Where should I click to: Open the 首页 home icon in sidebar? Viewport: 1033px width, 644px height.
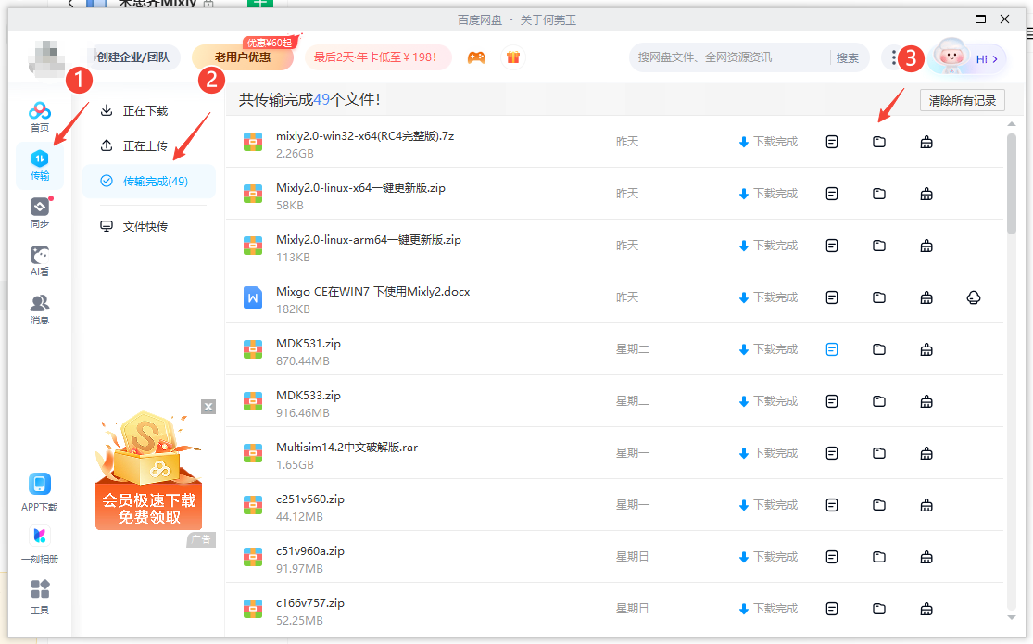pos(40,117)
